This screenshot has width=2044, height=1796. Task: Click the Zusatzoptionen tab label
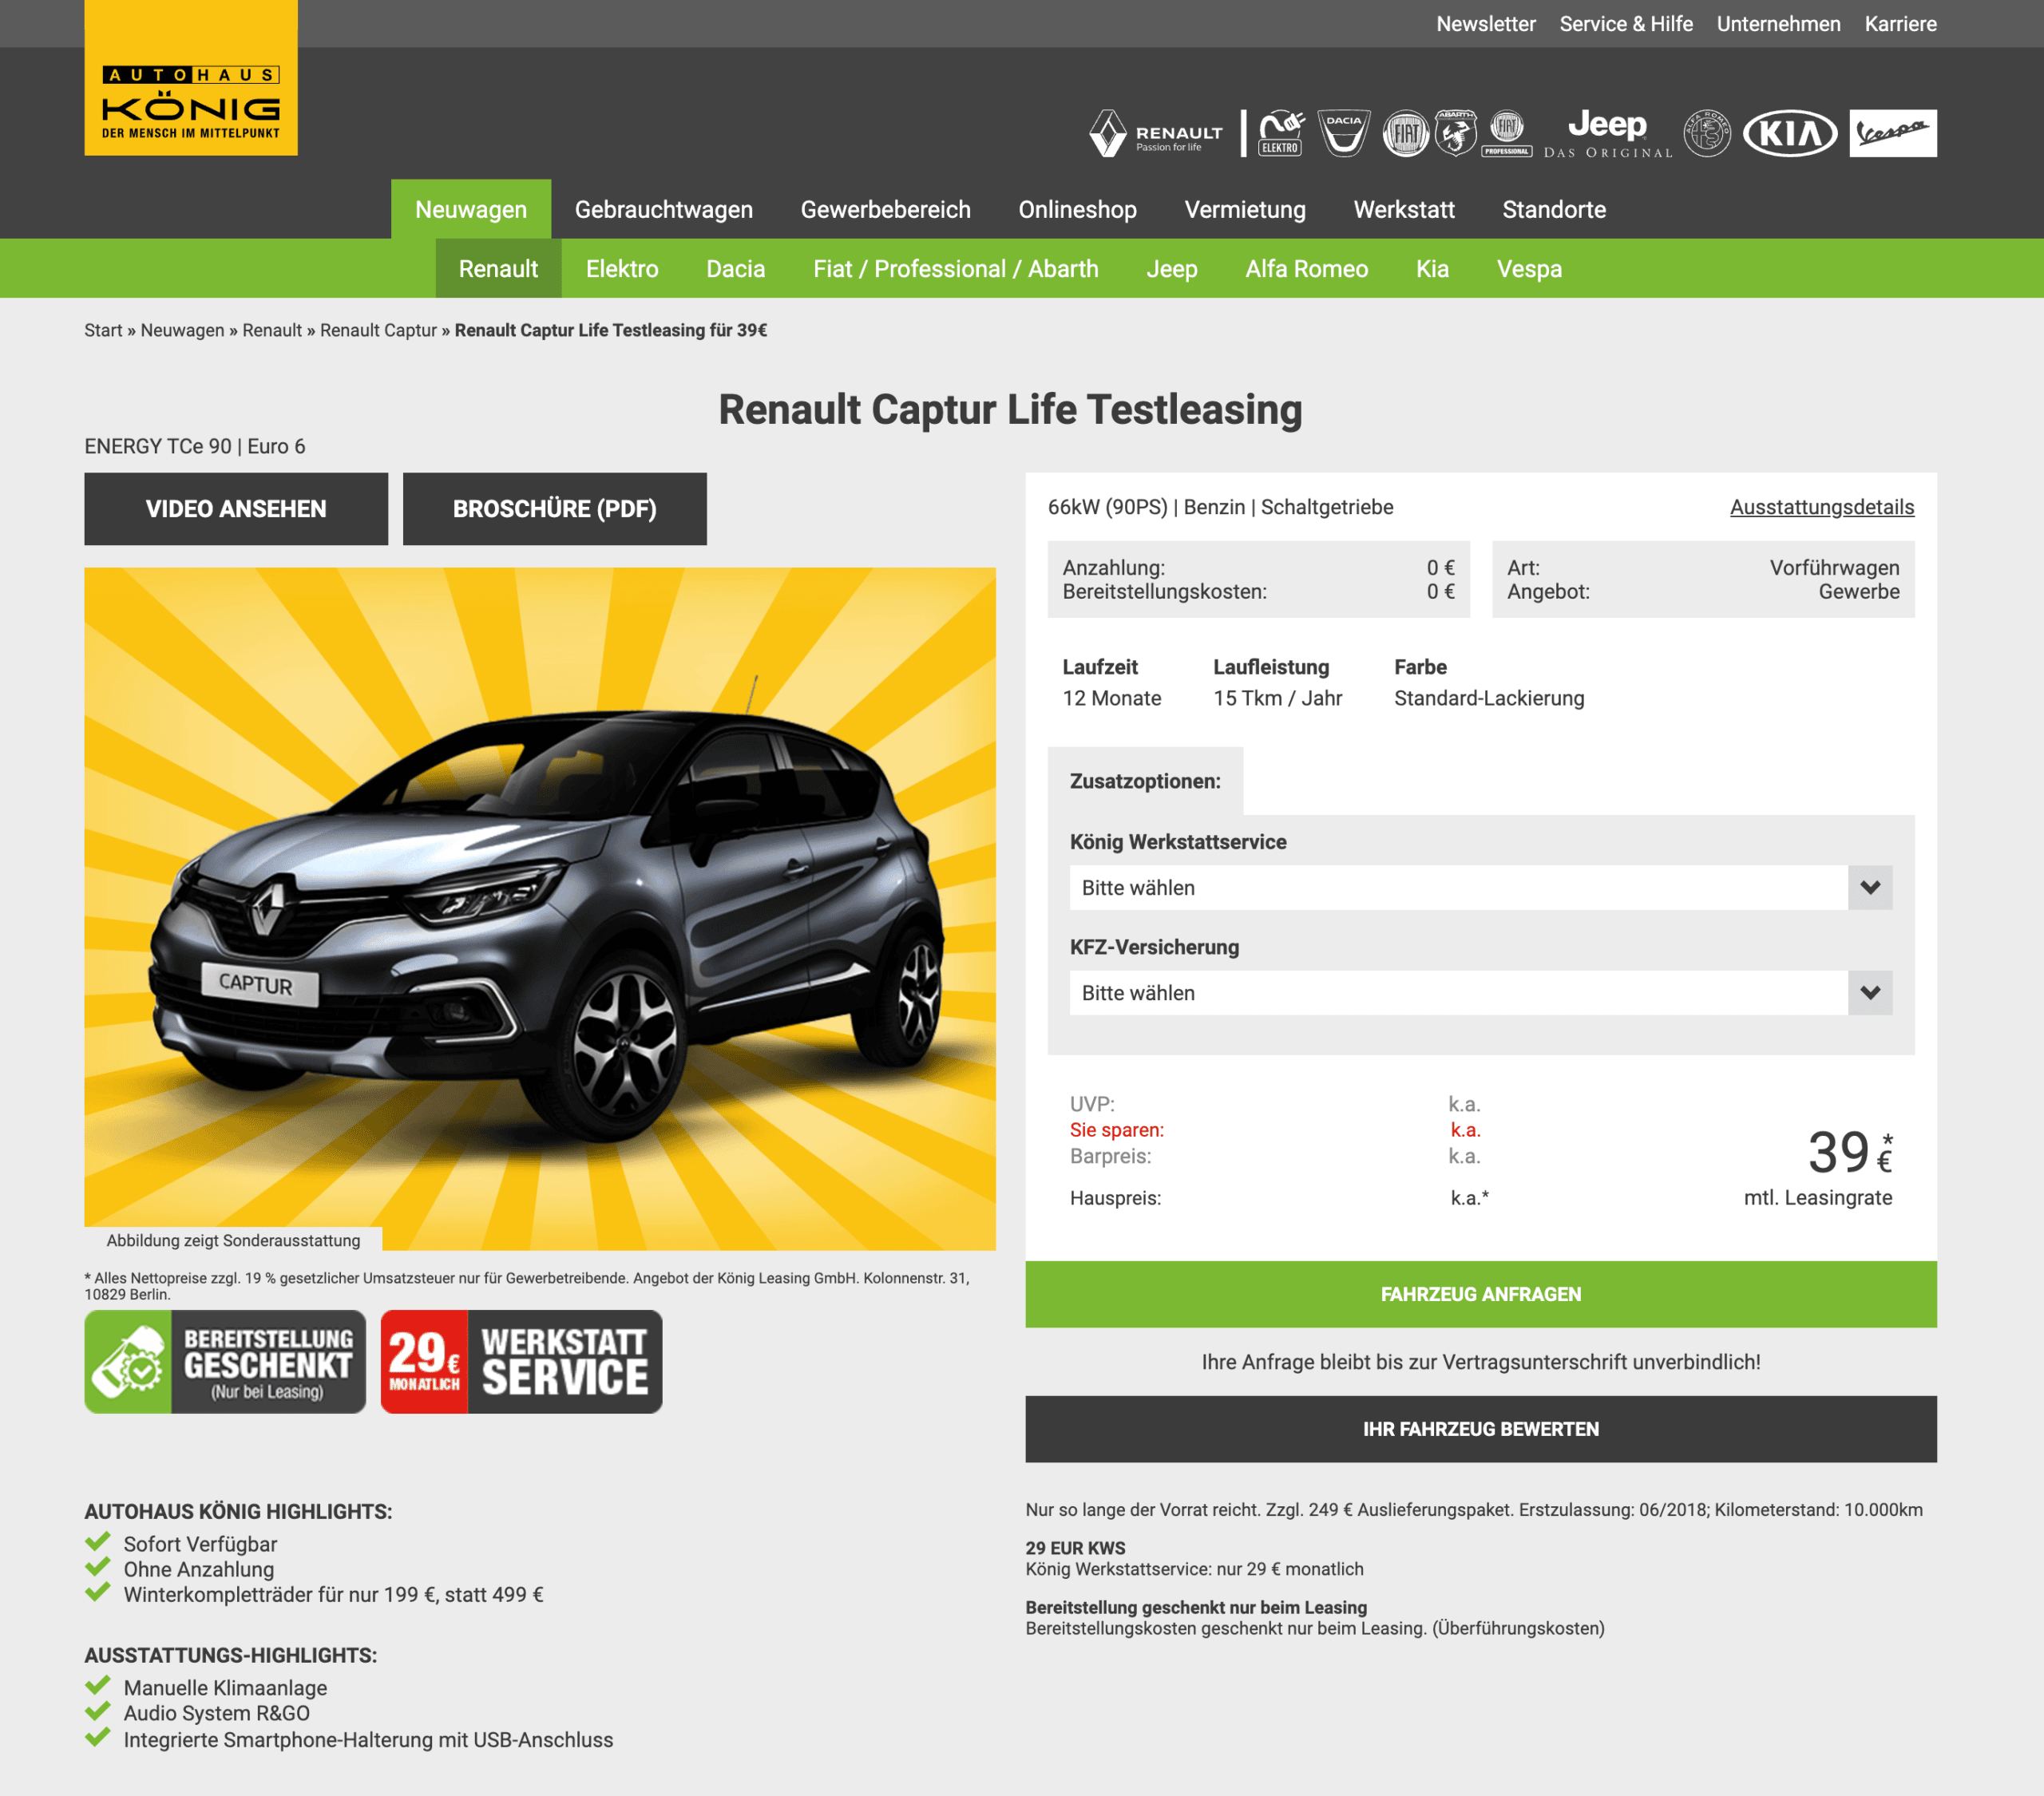(1145, 780)
